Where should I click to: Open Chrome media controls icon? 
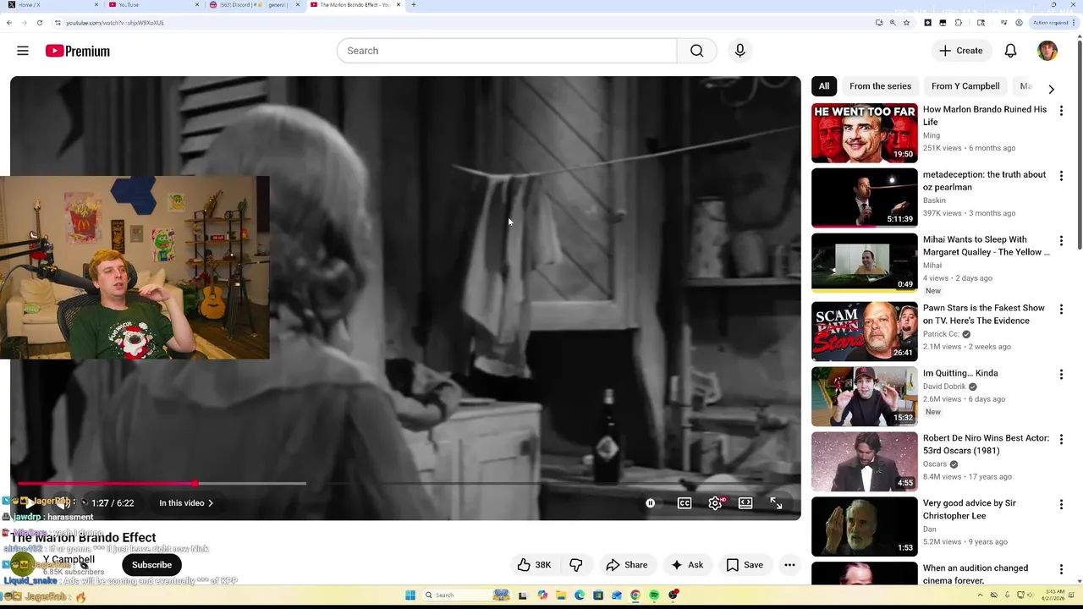(1003, 23)
